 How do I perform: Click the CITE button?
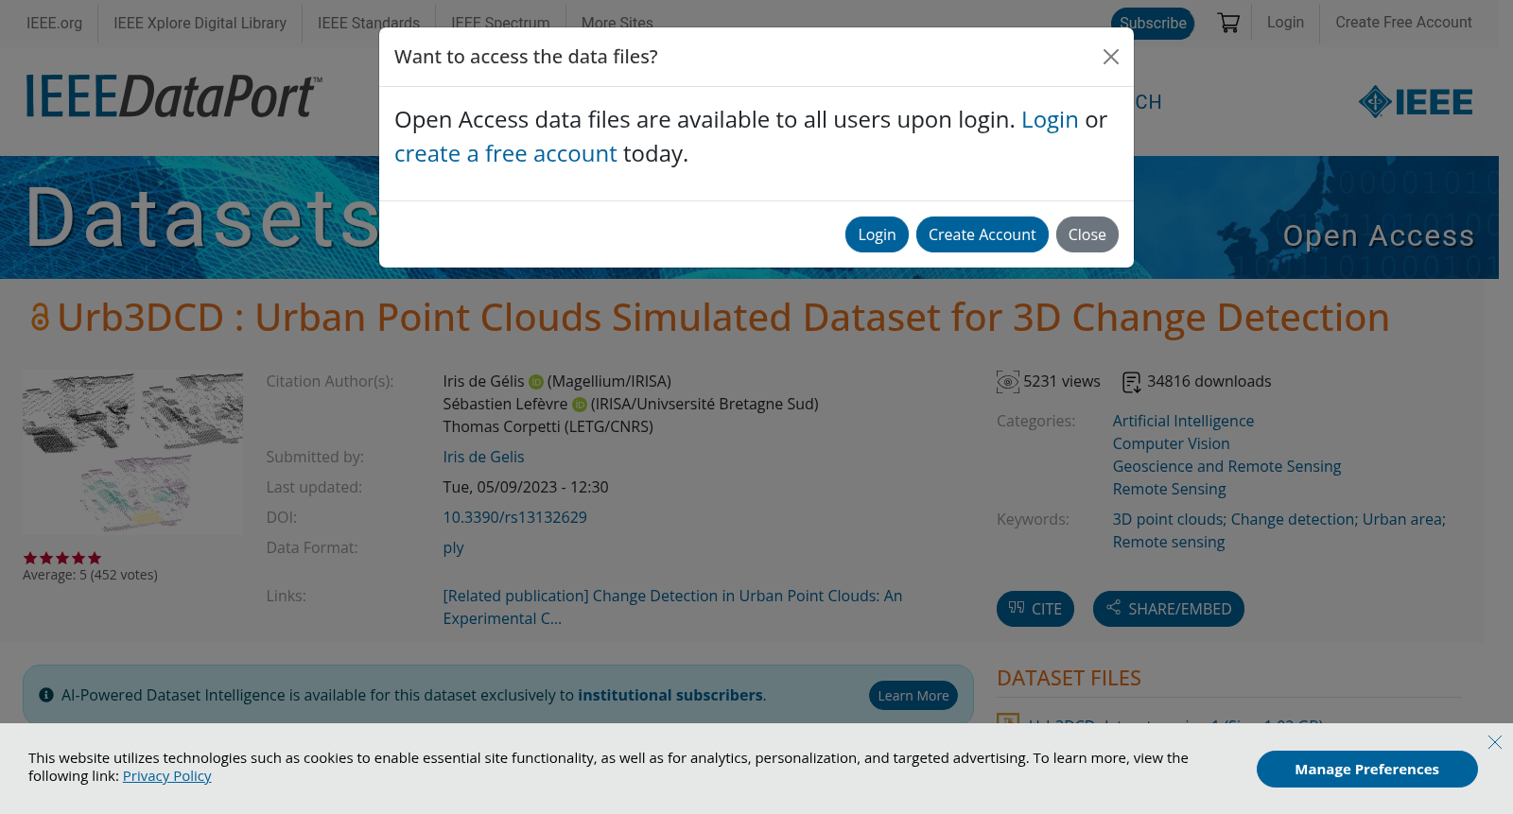[x=1035, y=609]
